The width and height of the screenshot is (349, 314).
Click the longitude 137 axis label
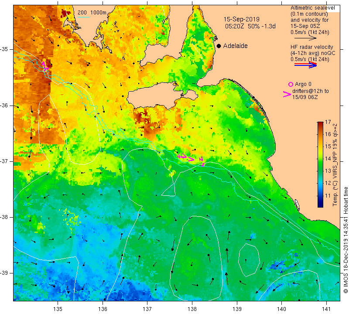click(147, 309)
